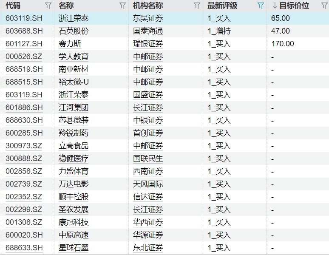Viewport: 329px width, 255px height.
Task: Open institution 东吴证券
Action: pyautogui.click(x=148, y=18)
